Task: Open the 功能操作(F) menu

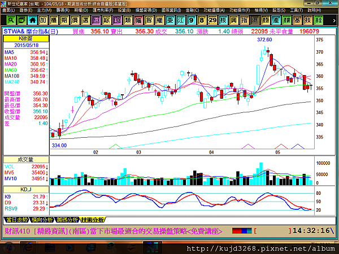Action: [x=240, y=10]
